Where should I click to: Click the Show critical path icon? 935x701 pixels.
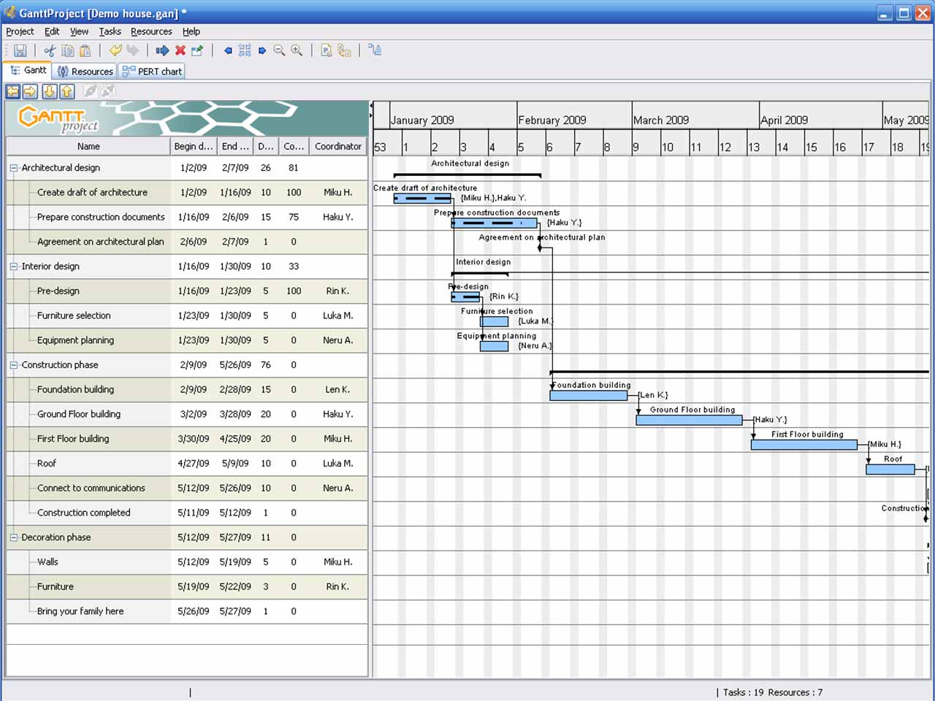tap(327, 50)
